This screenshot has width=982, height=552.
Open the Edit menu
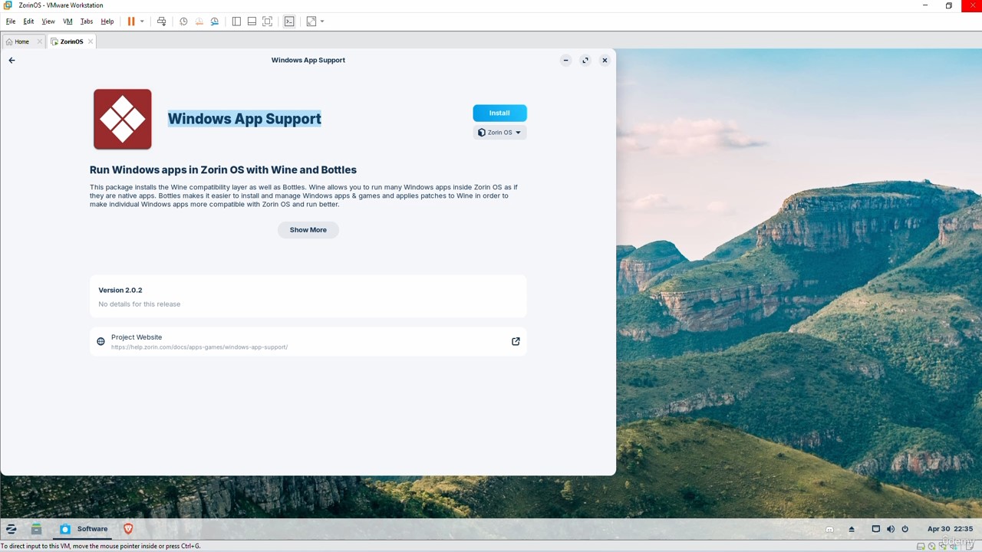coord(28,21)
